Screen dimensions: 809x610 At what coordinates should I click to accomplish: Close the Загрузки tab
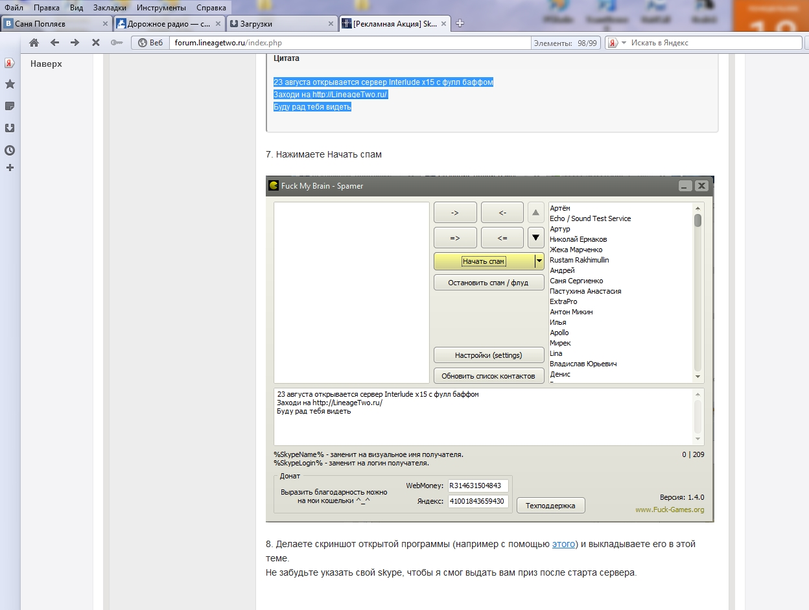(331, 23)
